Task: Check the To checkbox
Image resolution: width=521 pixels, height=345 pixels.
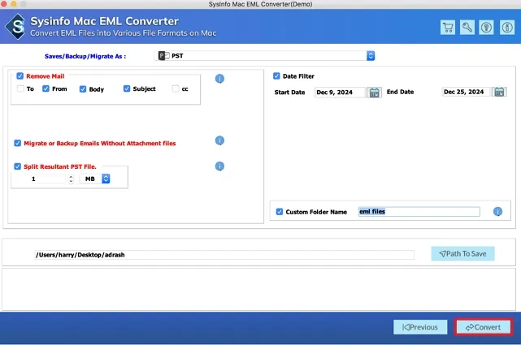Action: 20,88
